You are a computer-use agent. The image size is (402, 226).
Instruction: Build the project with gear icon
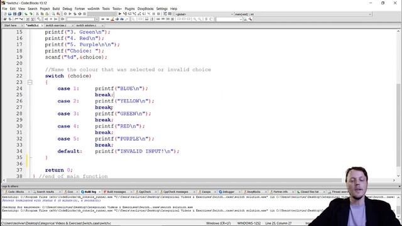[65, 14]
